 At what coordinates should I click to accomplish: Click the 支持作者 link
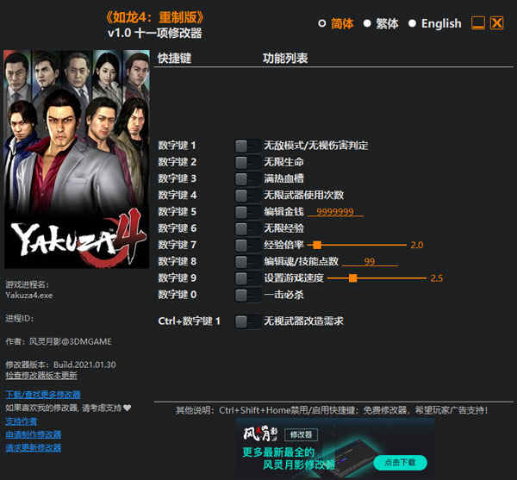(x=22, y=421)
